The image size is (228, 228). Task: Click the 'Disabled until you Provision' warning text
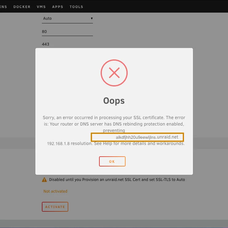pyautogui.click(x=117, y=180)
